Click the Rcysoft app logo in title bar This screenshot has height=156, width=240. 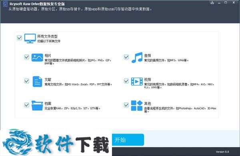(x=5, y=4)
